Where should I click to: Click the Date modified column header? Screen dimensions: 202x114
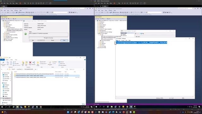(x=58, y=72)
